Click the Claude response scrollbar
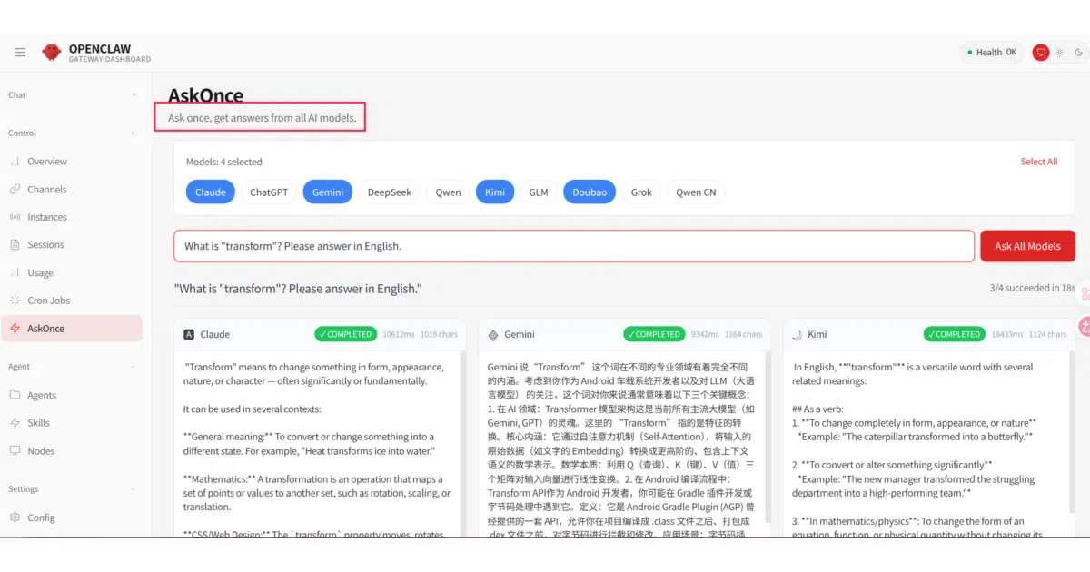Viewport: 1090px width, 572px height. click(462, 444)
